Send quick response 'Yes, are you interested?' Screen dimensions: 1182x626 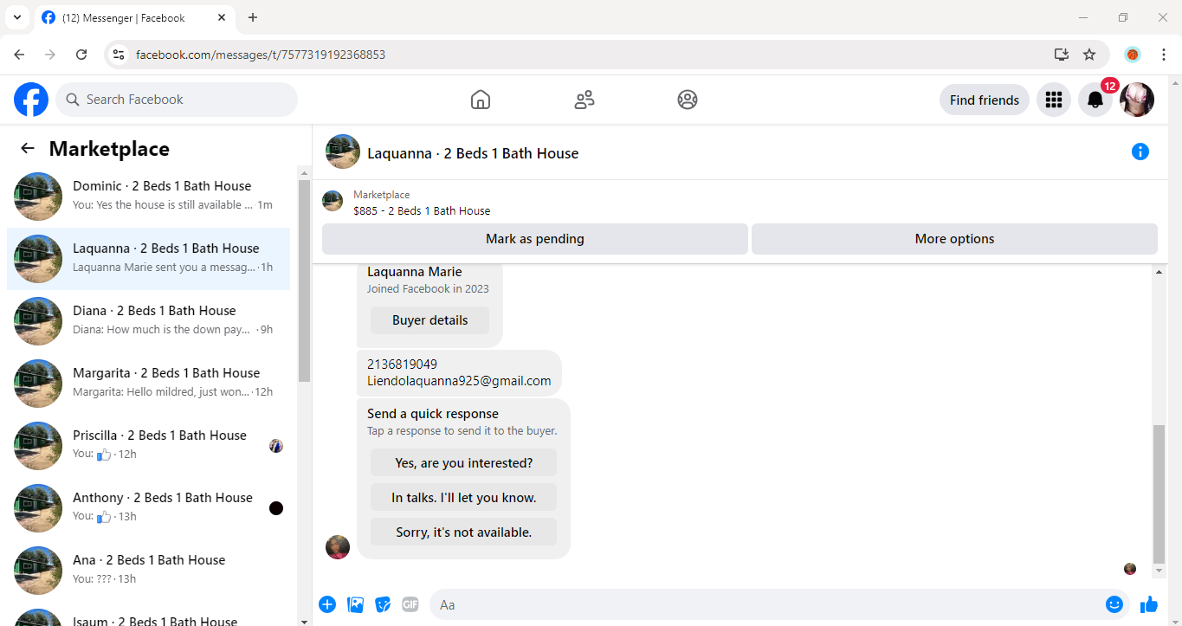[463, 463]
